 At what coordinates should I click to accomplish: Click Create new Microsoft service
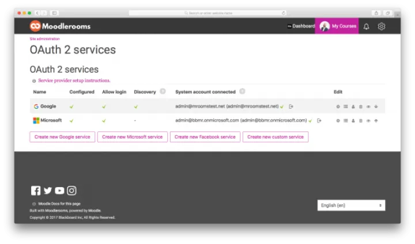coord(133,137)
